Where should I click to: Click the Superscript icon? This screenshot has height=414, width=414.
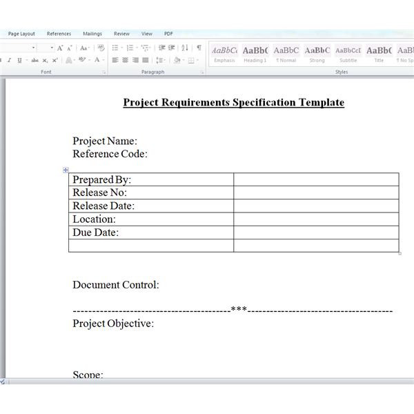click(x=55, y=61)
